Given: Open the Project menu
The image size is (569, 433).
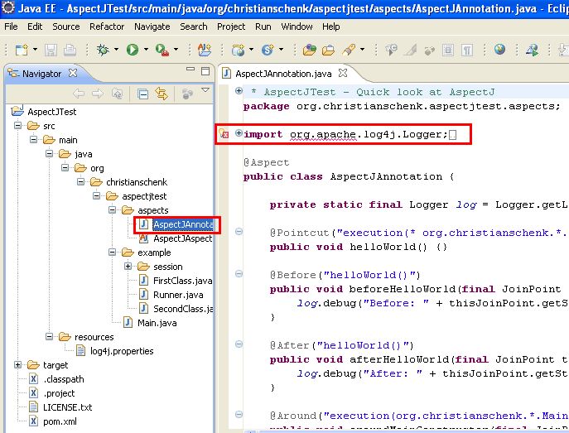Looking at the screenshot, I should 231,26.
